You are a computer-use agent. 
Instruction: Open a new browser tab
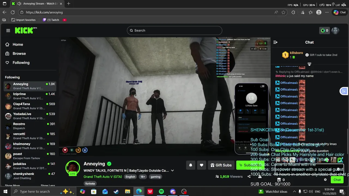(68, 4)
